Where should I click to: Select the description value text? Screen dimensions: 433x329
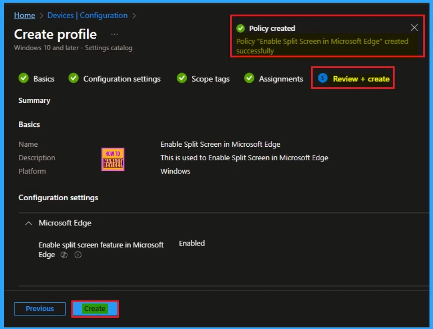click(244, 158)
